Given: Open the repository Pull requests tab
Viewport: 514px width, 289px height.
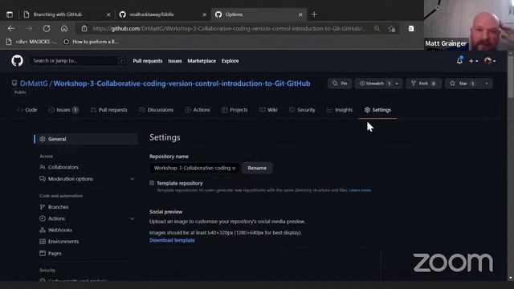Looking at the screenshot, I should tap(109, 110).
